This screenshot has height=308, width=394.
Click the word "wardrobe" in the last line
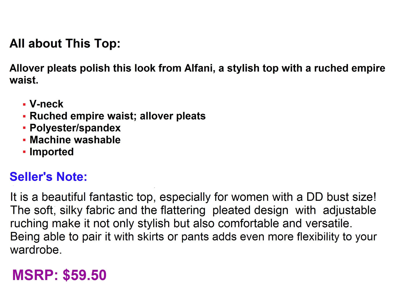click(x=34, y=250)
